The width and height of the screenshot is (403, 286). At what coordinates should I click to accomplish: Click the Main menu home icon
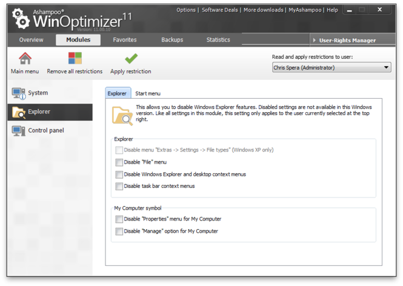25,58
